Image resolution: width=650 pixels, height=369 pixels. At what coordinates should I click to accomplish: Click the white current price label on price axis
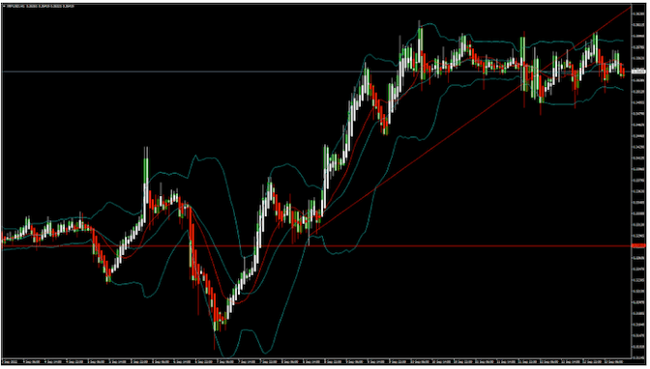point(638,71)
